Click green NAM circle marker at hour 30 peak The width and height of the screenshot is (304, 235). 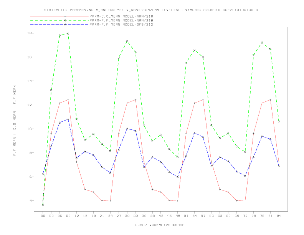coord(127,41)
